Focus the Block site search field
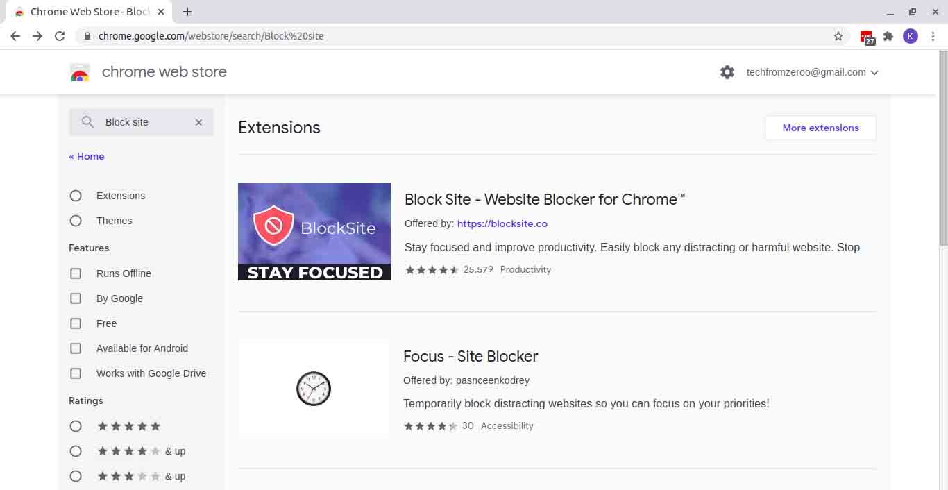 click(x=142, y=122)
